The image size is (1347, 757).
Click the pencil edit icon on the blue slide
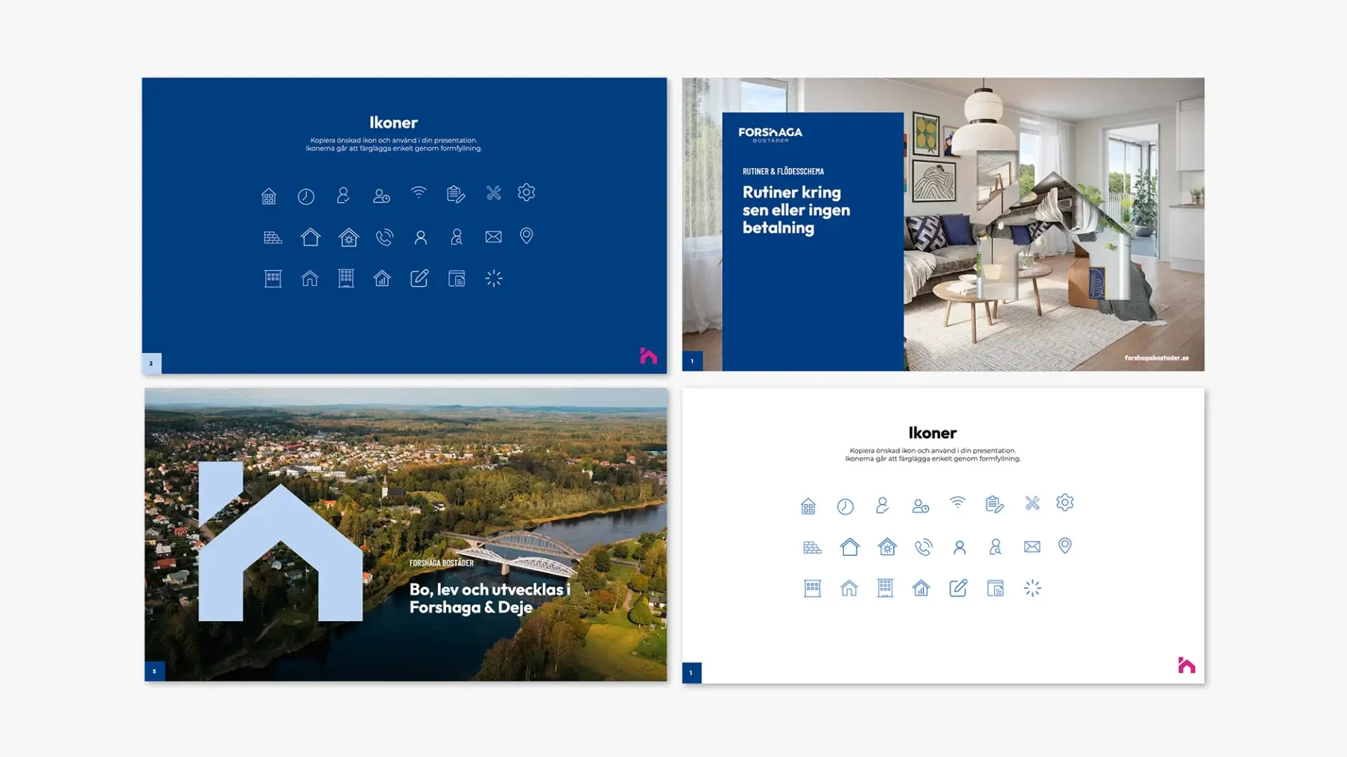pos(420,278)
